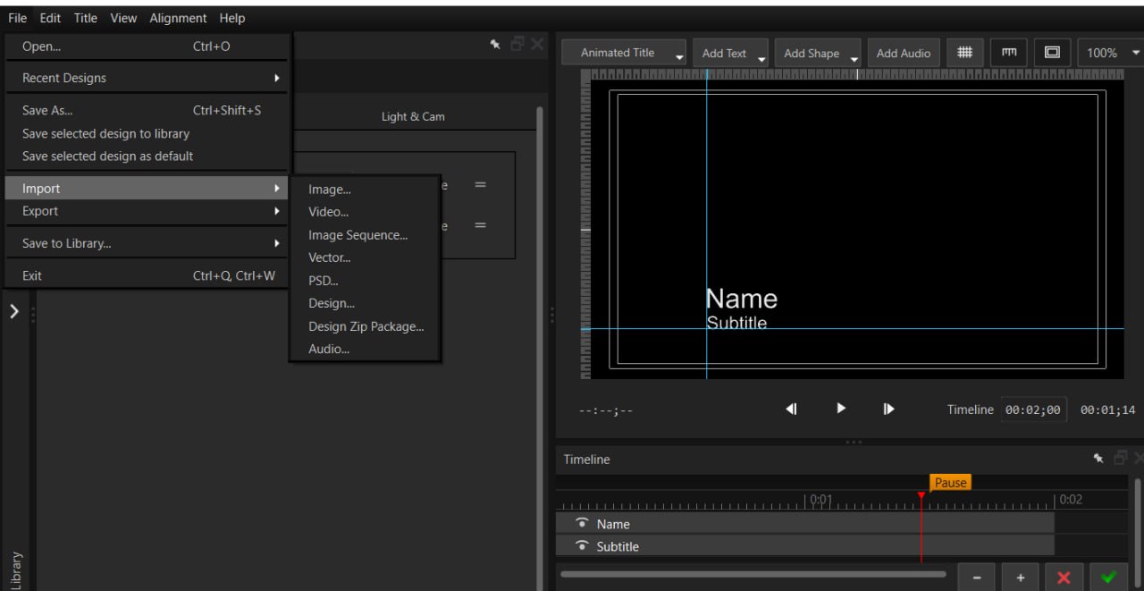Choose PSD... import option
1144x591 pixels.
point(365,280)
